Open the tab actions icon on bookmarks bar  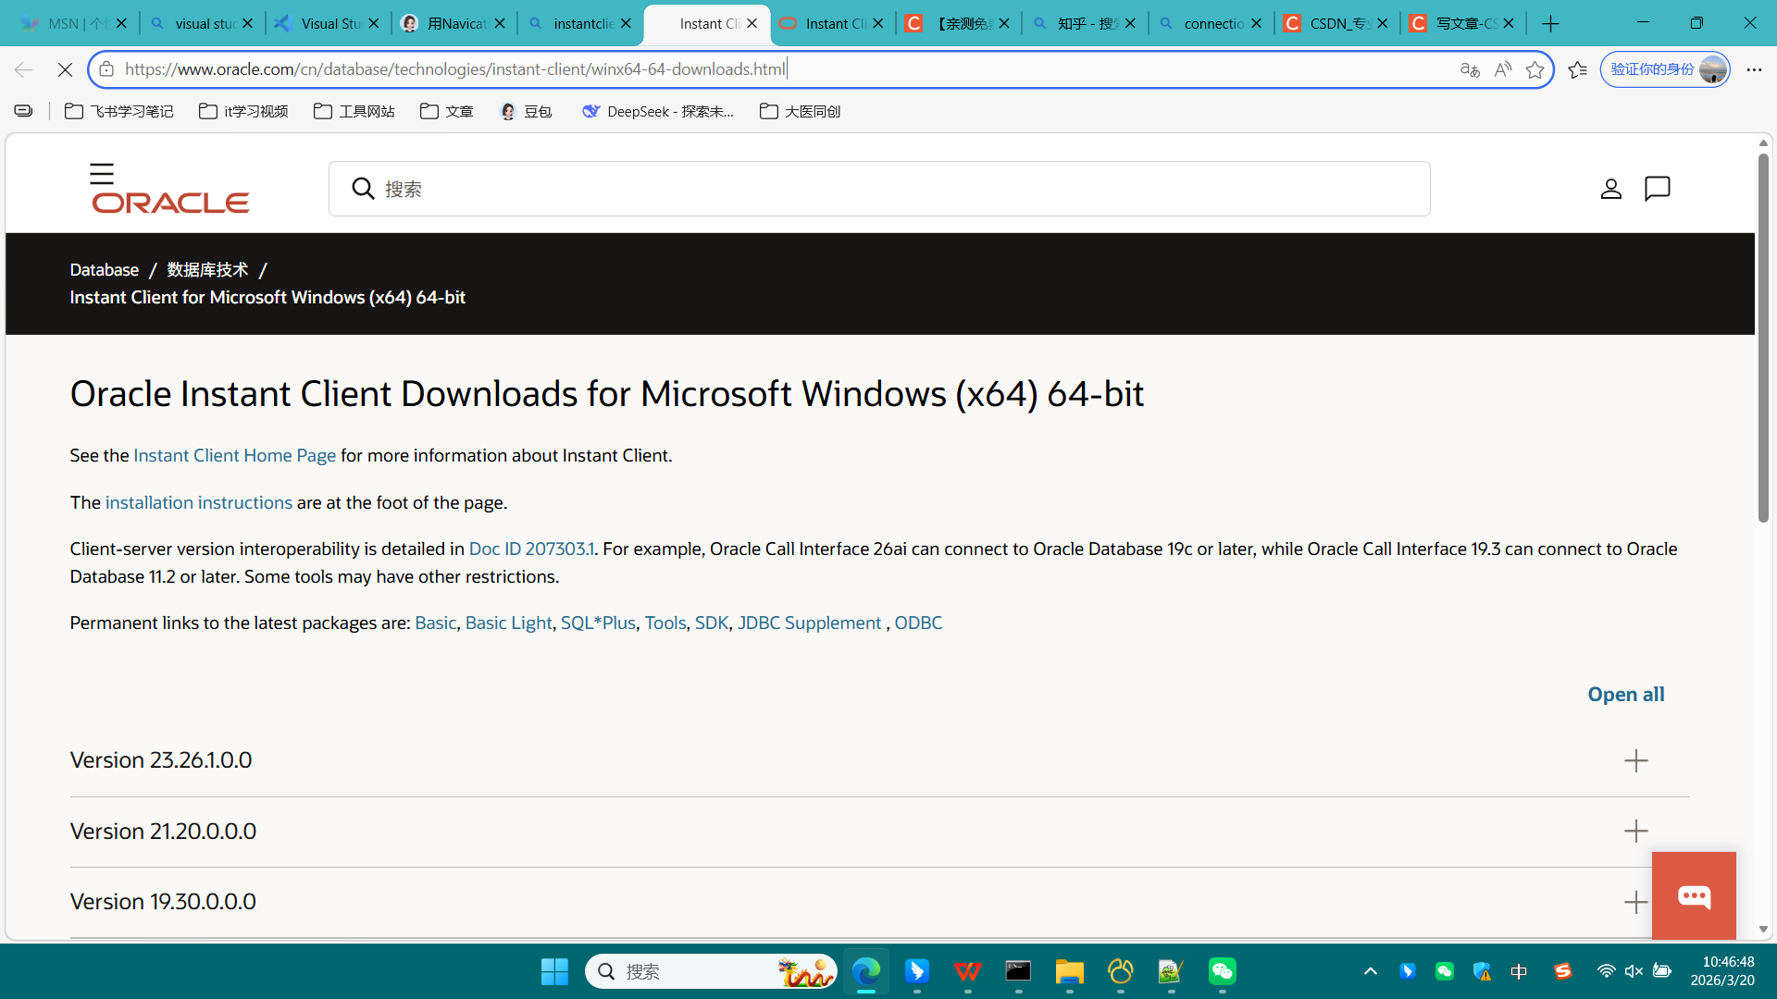[x=23, y=111]
